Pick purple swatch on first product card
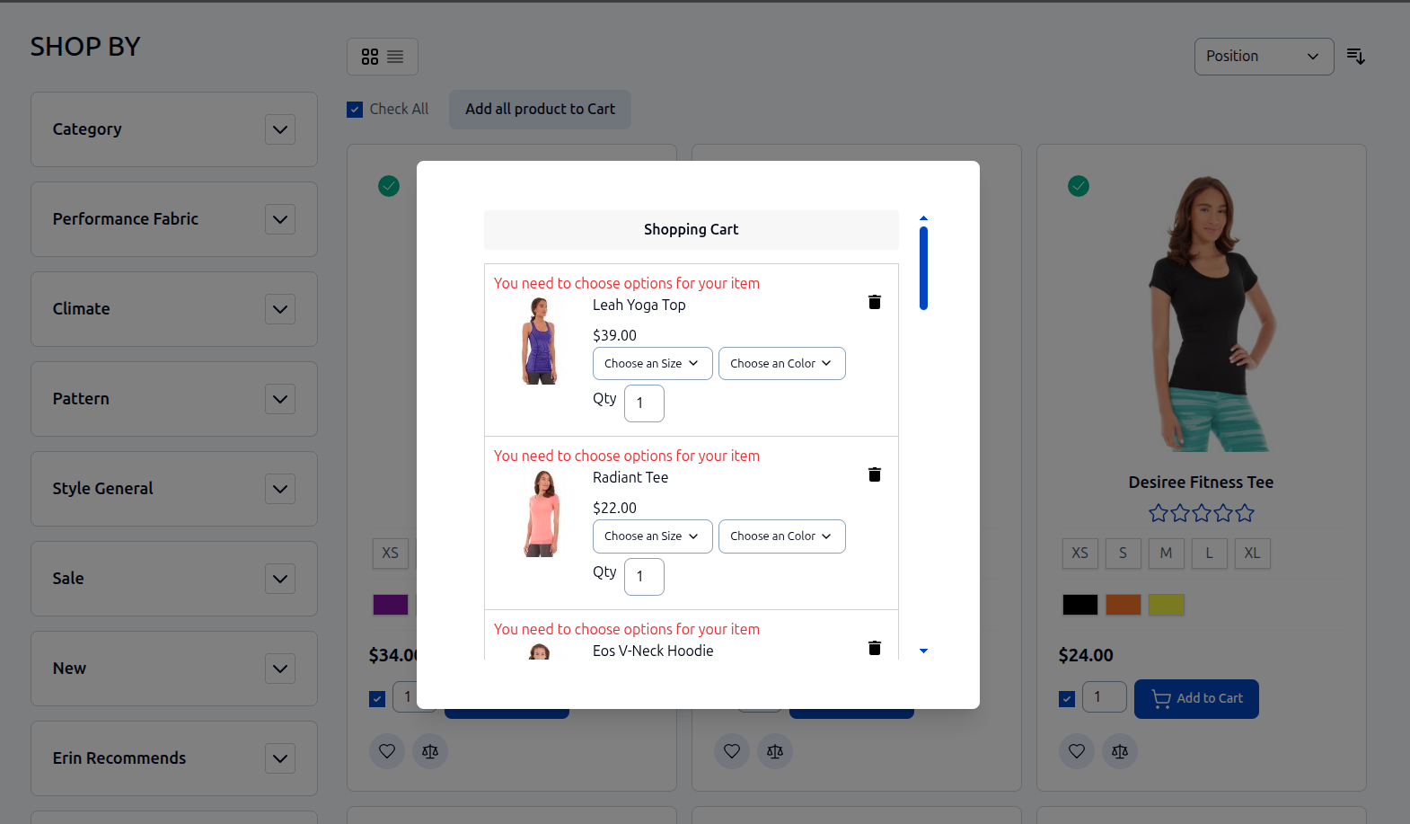This screenshot has height=824, width=1410. (x=390, y=605)
